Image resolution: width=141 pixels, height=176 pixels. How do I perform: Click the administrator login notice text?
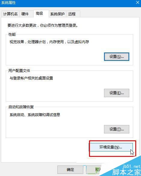click(43, 25)
